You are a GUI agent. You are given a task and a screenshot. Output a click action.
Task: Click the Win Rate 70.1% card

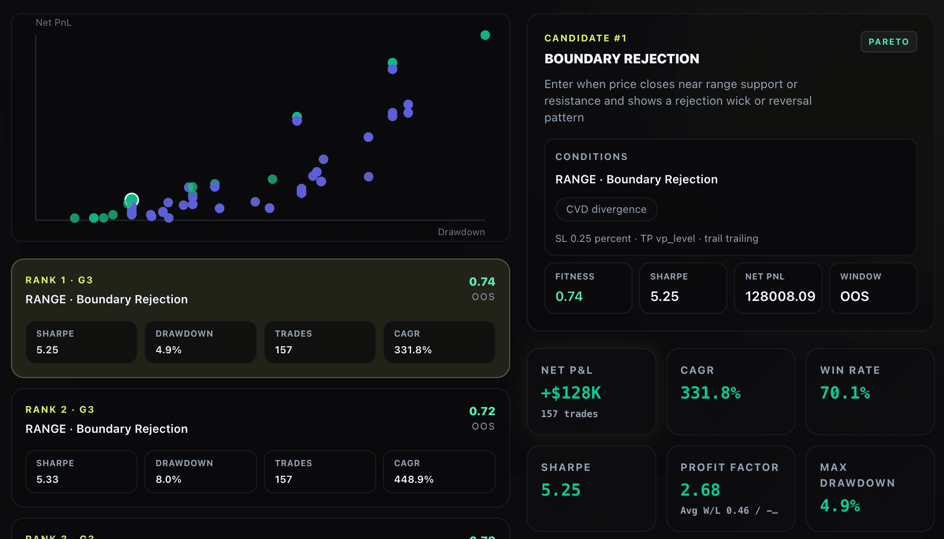(x=870, y=391)
